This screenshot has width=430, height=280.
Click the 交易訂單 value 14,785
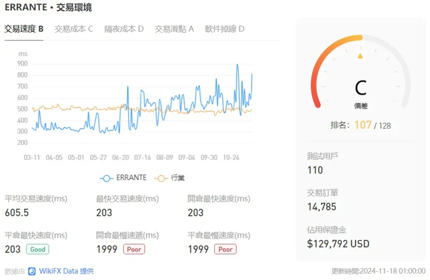tap(322, 207)
